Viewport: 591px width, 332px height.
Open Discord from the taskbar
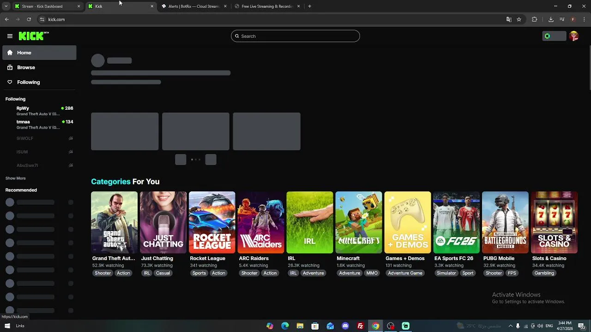tap(345, 326)
